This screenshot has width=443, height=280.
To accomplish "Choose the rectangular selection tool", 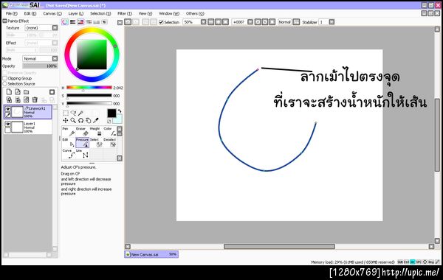I will pos(66,113).
